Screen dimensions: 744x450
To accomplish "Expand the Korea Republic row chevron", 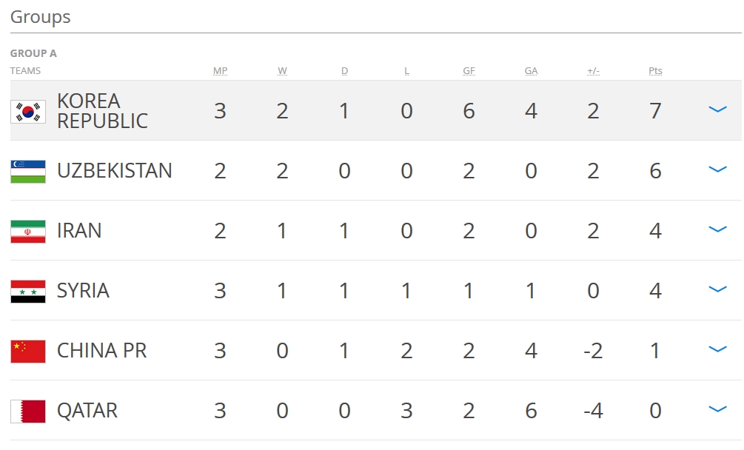I will (x=717, y=110).
